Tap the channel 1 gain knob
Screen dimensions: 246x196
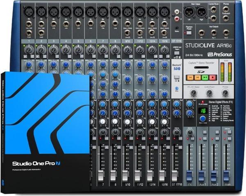29,50
